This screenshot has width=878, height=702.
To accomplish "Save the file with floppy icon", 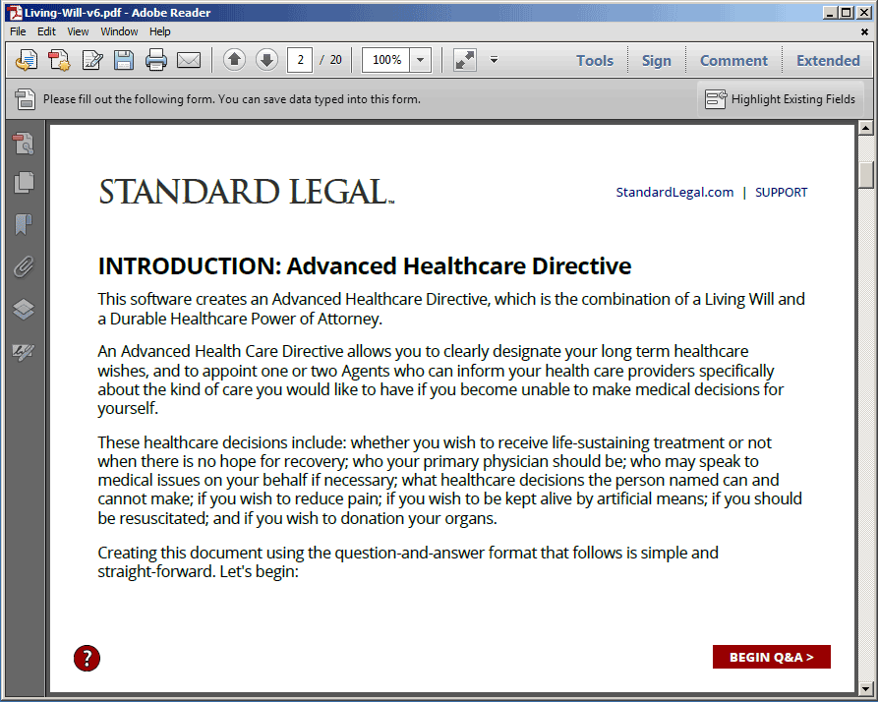I will tap(124, 60).
